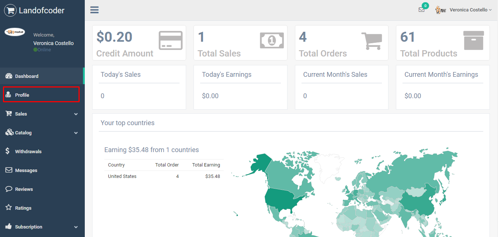
Task: Toggle the sidebar with the hamburger menu
Action: [94, 10]
